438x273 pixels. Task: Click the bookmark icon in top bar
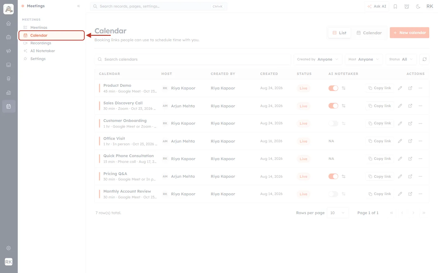click(395, 6)
